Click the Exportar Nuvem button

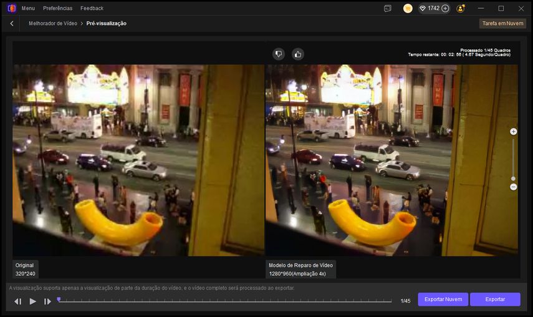443,300
